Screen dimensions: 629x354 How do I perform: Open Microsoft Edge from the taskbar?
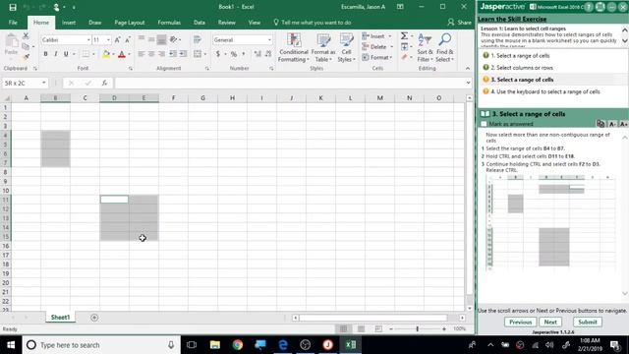click(x=283, y=345)
